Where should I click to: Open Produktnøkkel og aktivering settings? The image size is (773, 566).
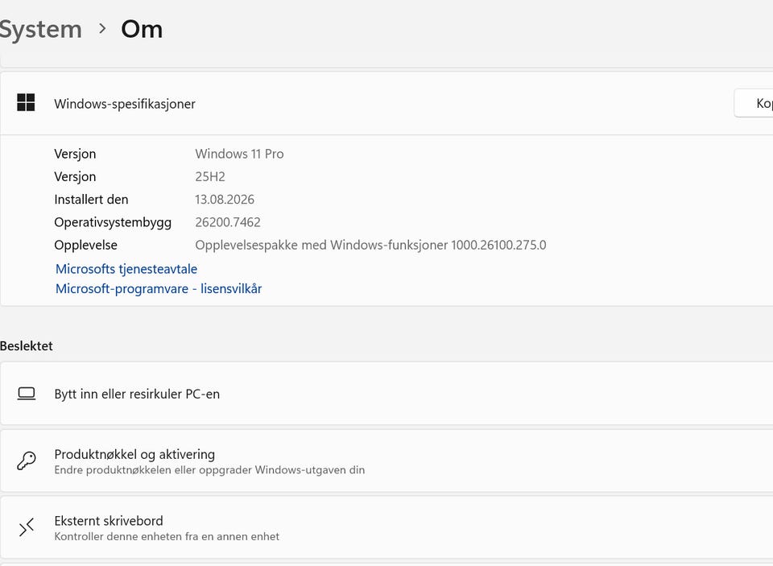click(386, 461)
